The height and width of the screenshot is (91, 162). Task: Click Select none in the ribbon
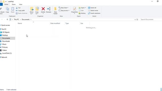coord(93,11)
